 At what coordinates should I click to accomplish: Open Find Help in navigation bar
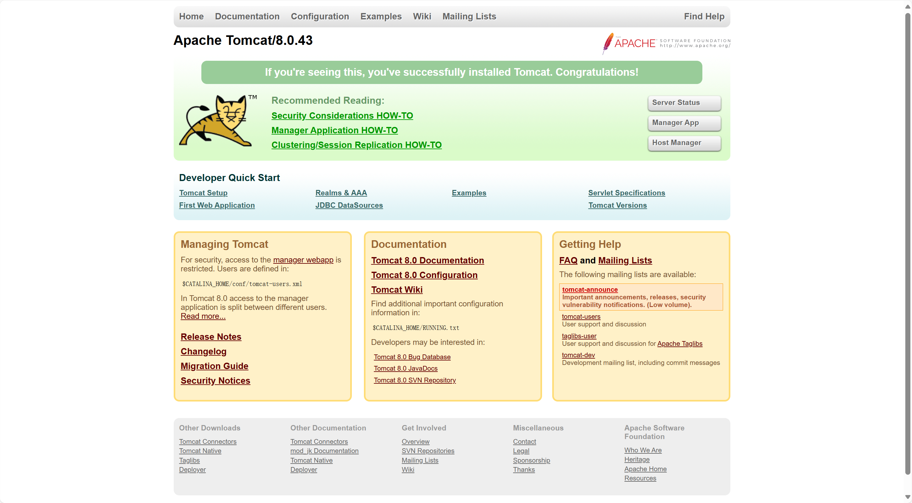coord(704,16)
